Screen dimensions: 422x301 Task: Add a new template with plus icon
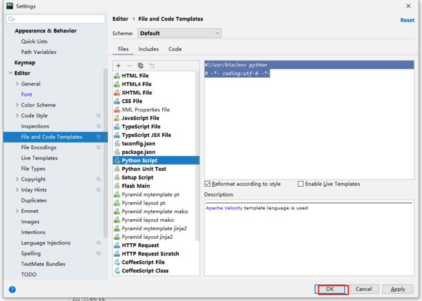click(118, 66)
